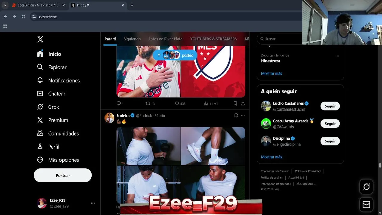Switch to YOUTUBERS & STREAMERS tab
The width and height of the screenshot is (382, 215).
pos(213,39)
